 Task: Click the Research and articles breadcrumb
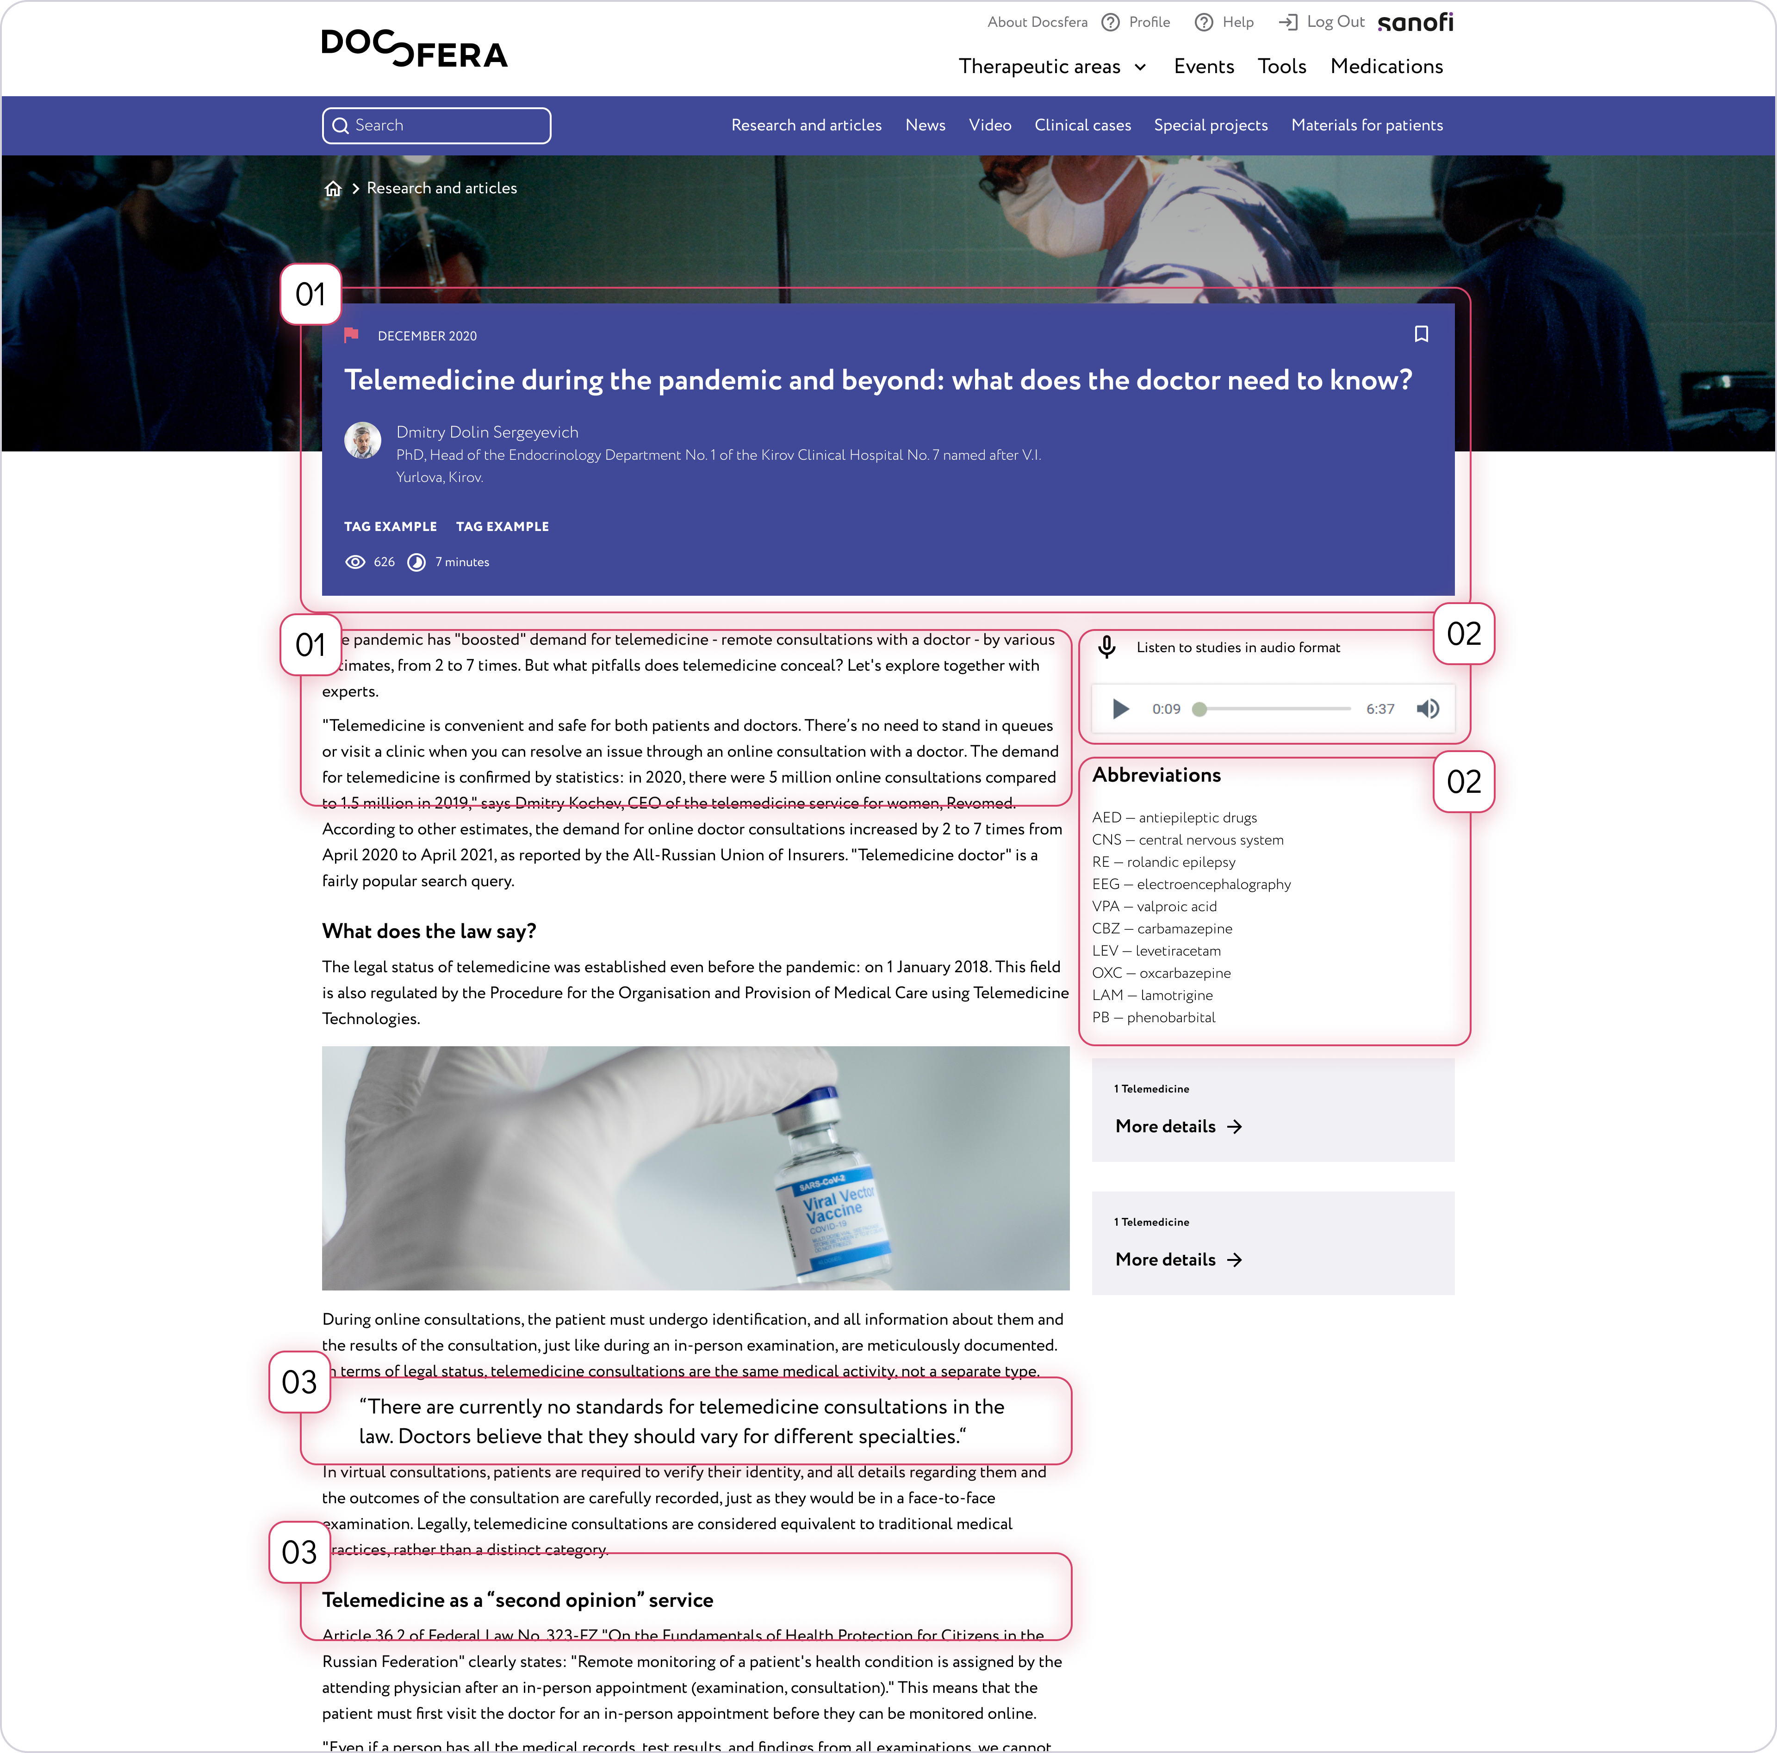(x=441, y=187)
